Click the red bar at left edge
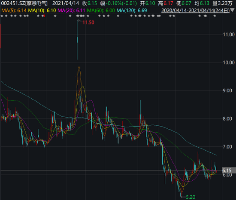 (0, 36)
